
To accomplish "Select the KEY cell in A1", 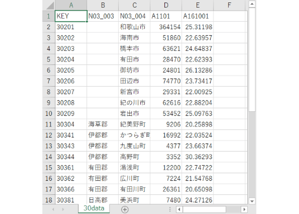I will 71,16.
